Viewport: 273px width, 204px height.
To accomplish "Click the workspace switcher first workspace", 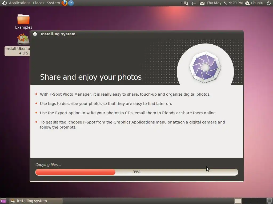I will coord(238,201).
